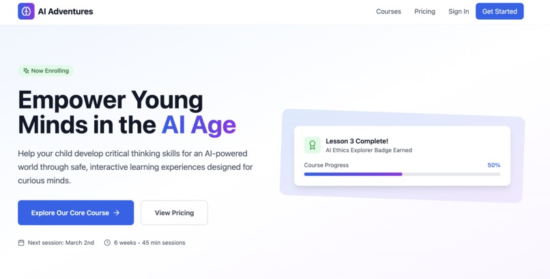Viewport: 550px width, 279px height.
Task: Click the gradient AI Age headline text
Action: pos(199,125)
